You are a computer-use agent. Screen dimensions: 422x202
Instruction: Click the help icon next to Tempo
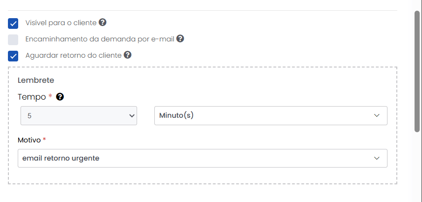click(x=60, y=97)
